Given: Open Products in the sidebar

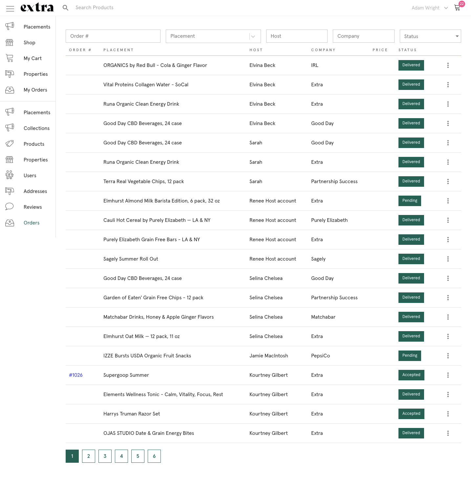Looking at the screenshot, I should tap(34, 144).
